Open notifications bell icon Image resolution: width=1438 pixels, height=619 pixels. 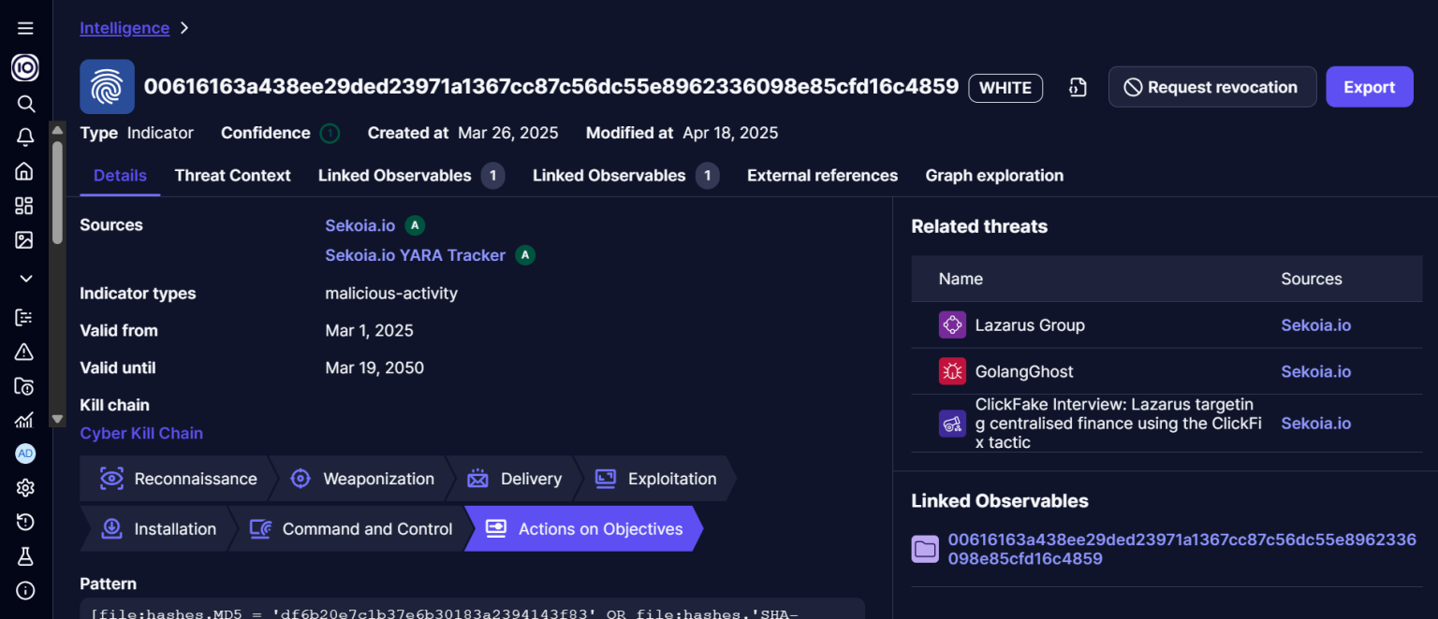pyautogui.click(x=25, y=137)
